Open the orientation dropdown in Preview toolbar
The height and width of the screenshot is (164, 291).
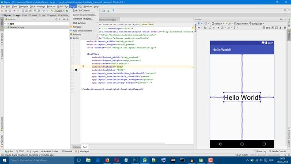(x=206, y=24)
